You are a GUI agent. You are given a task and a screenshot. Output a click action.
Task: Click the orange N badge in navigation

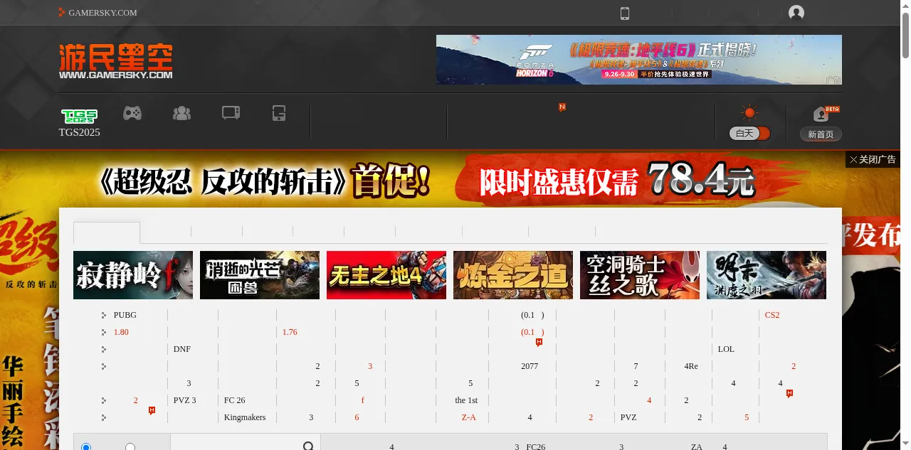point(562,107)
